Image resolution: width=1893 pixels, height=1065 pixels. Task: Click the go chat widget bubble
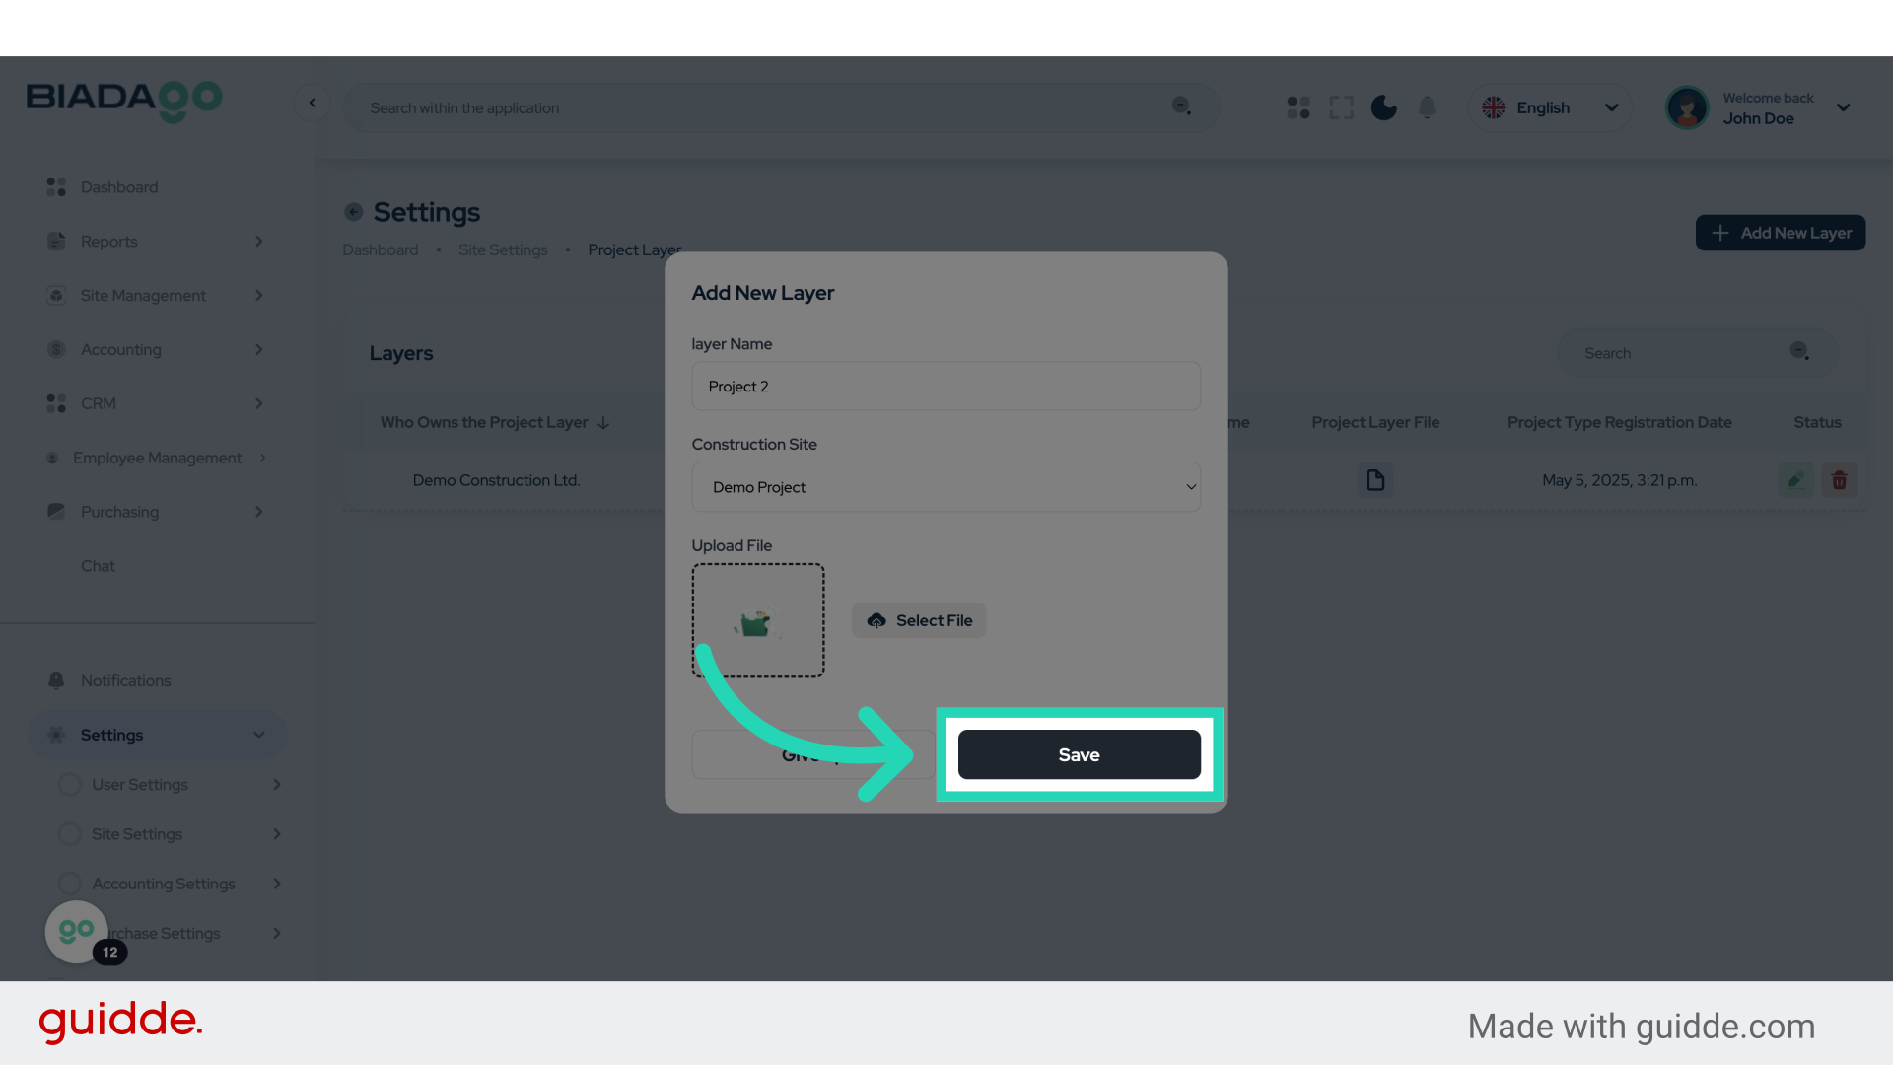77,931
